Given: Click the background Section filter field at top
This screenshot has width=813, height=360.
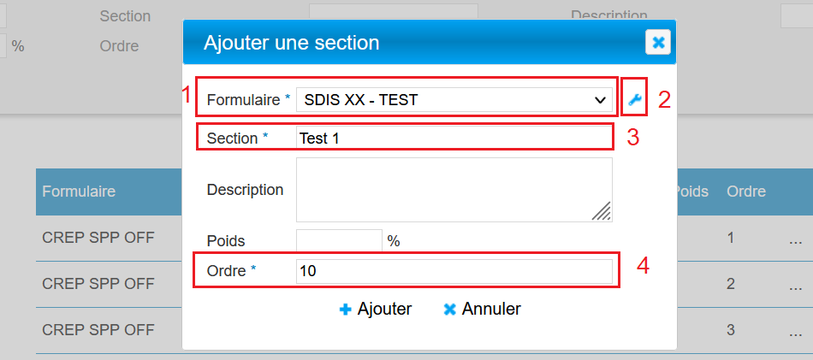Looking at the screenshot, I should (x=392, y=15).
